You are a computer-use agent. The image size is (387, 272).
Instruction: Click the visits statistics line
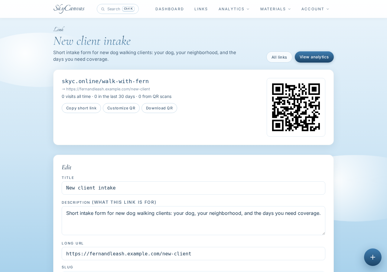click(x=116, y=96)
